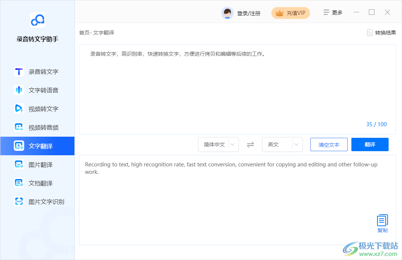Screen dimensions: 402x260
Task: Open the 视频转文字 video-to-text tool
Action: point(37,108)
